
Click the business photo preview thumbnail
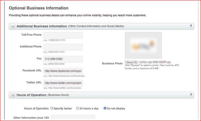pyautogui.click(x=143, y=45)
